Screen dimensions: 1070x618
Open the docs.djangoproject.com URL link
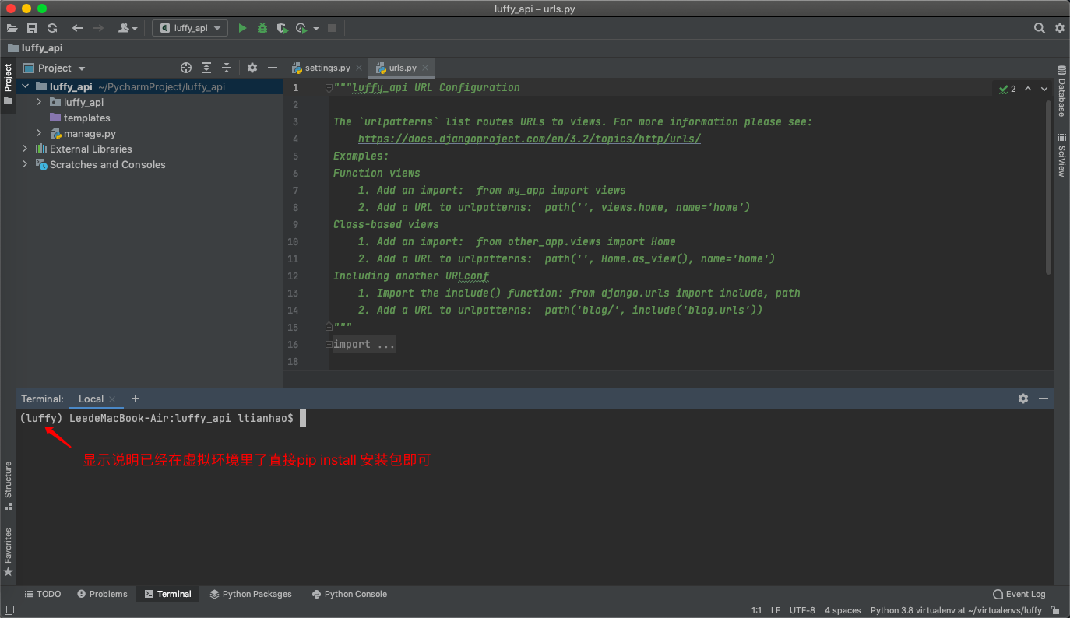[x=530, y=139]
